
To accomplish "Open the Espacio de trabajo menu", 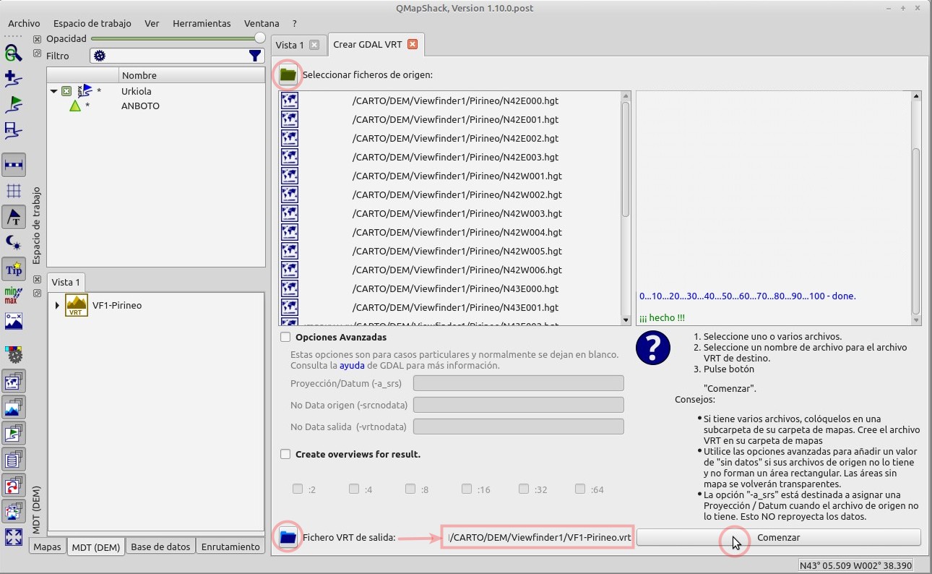I will coord(92,23).
